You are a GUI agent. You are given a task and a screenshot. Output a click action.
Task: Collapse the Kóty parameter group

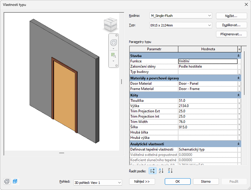coord(239,95)
